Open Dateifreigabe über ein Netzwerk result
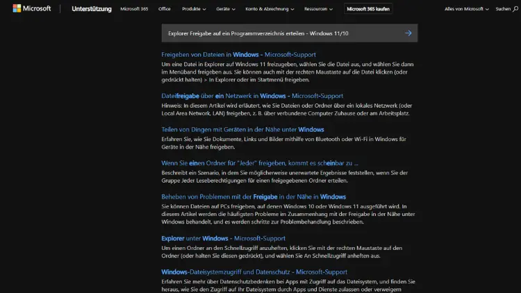Image resolution: width=521 pixels, height=293 pixels. [x=252, y=96]
